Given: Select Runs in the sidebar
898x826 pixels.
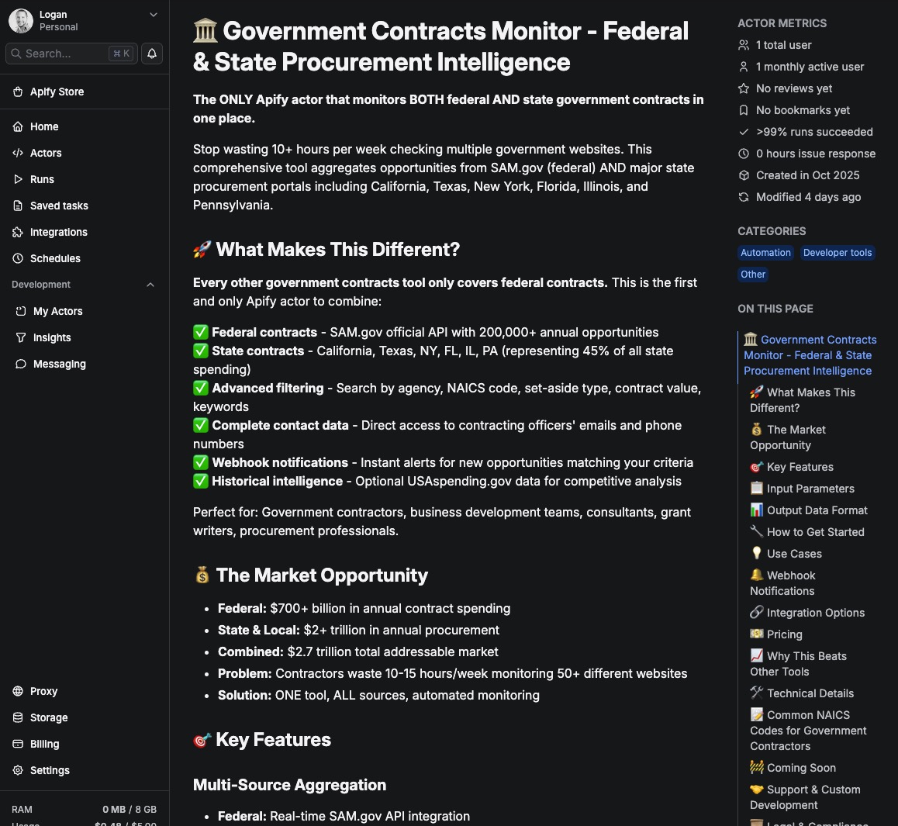Looking at the screenshot, I should click(42, 179).
